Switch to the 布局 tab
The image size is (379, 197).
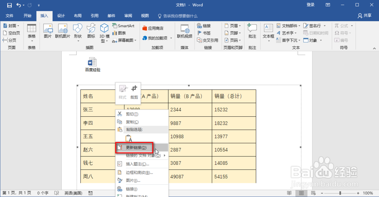78,16
